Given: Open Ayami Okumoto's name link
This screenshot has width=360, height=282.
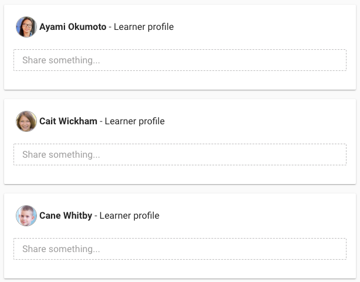Looking at the screenshot, I should pyautogui.click(x=73, y=27).
